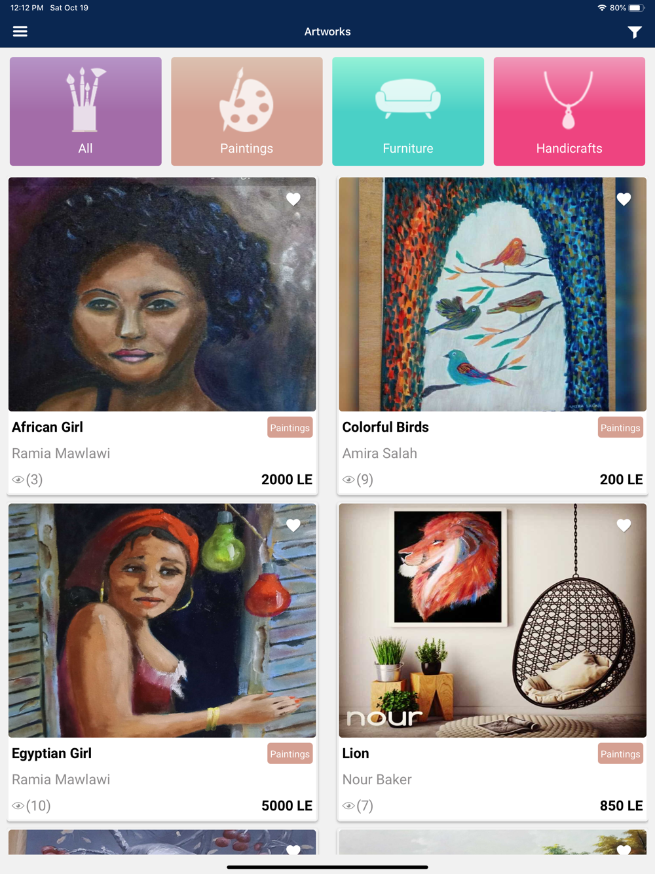The height and width of the screenshot is (874, 655).
Task: Choose the Handicrafts necklace icon
Action: pyautogui.click(x=569, y=100)
